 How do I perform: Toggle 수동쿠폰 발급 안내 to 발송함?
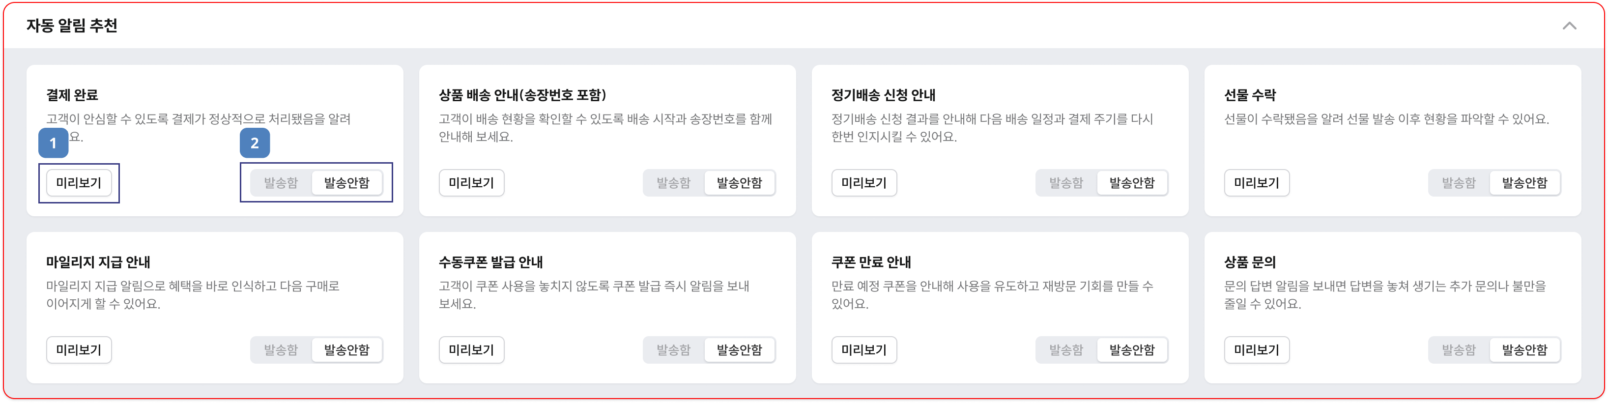click(x=674, y=350)
